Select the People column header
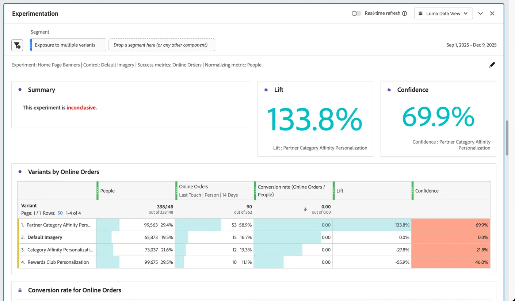Viewport: 515px width, 301px height. pyautogui.click(x=136, y=191)
